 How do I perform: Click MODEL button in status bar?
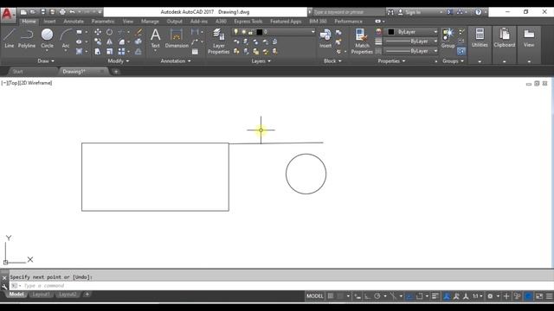coord(315,296)
